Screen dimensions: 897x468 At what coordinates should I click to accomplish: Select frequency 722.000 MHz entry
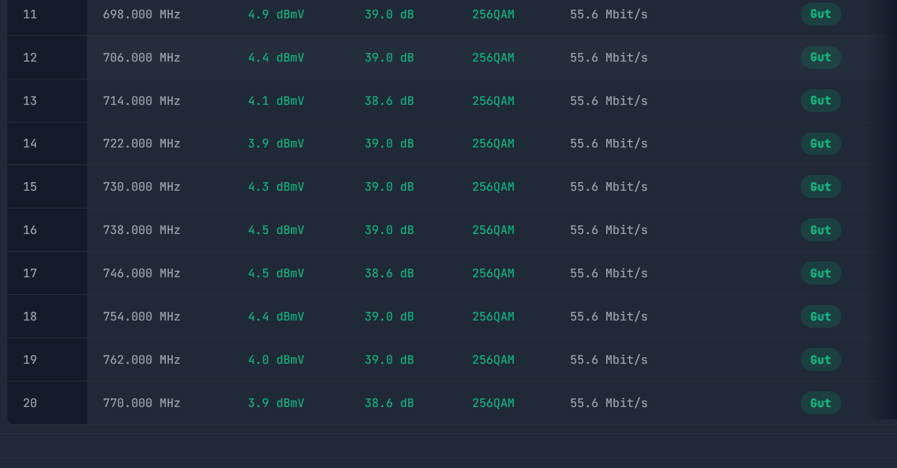click(142, 144)
